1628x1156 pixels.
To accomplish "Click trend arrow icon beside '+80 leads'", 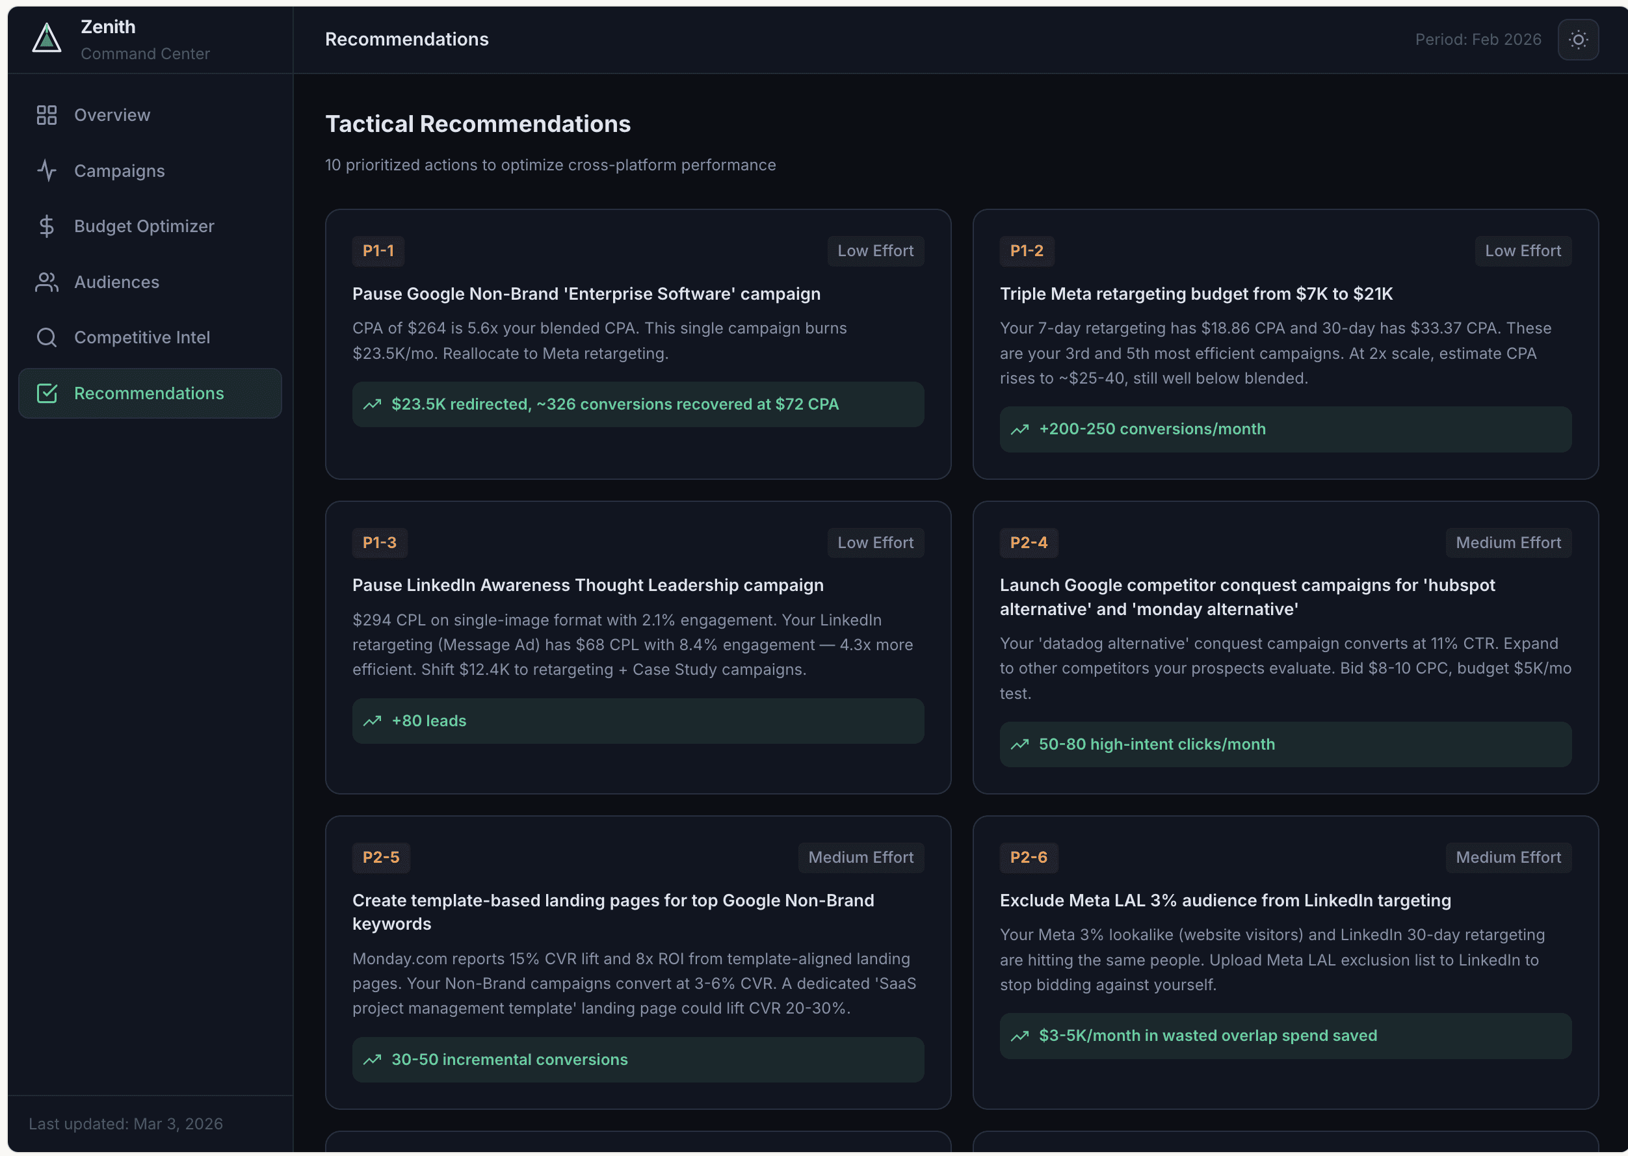I will click(x=373, y=721).
